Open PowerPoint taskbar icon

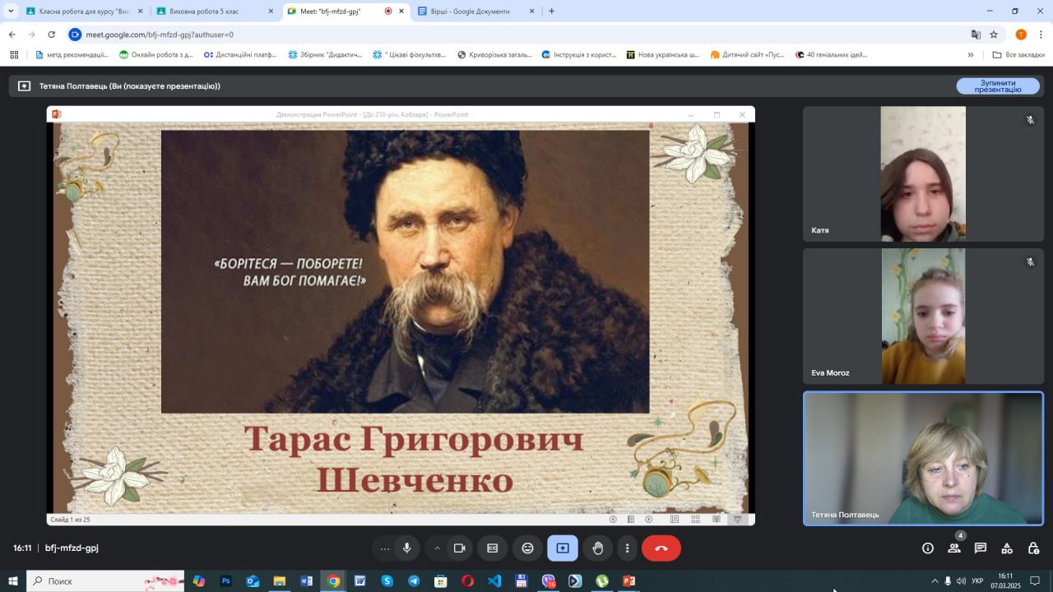coord(629,581)
